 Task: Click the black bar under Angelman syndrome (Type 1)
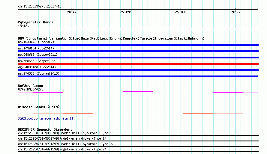click(138, 141)
